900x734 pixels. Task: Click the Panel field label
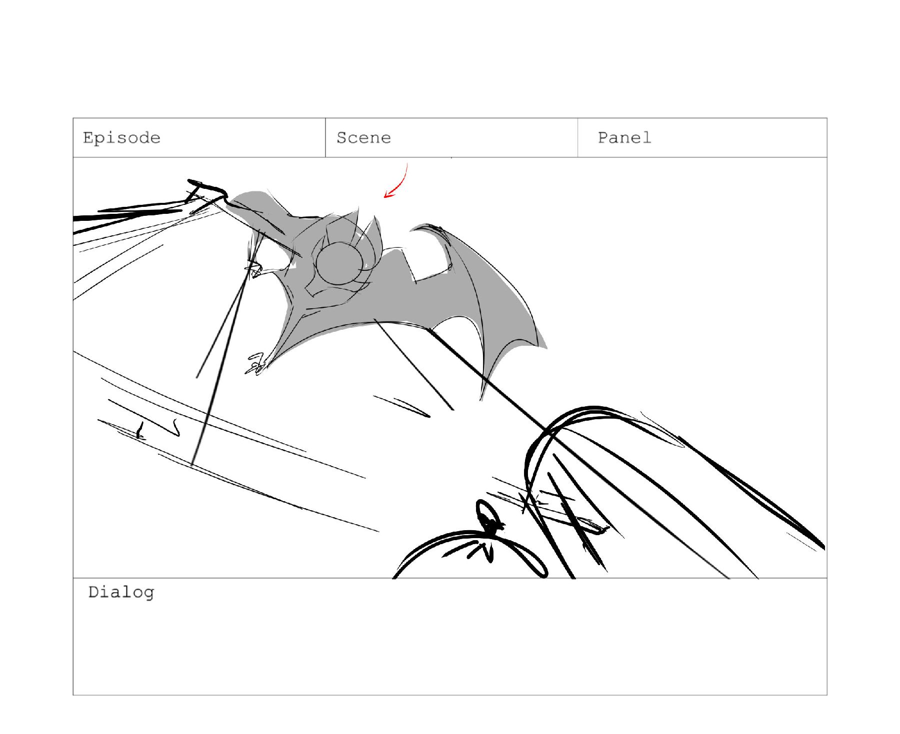[624, 137]
